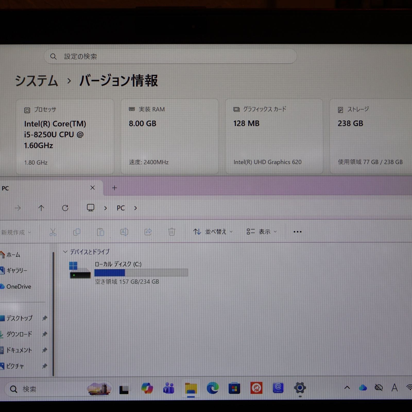Open the 新規作成 new item dropdown

(16, 232)
